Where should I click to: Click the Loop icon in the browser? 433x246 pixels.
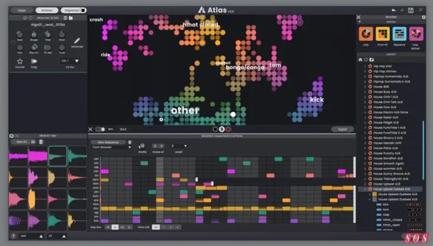366,34
